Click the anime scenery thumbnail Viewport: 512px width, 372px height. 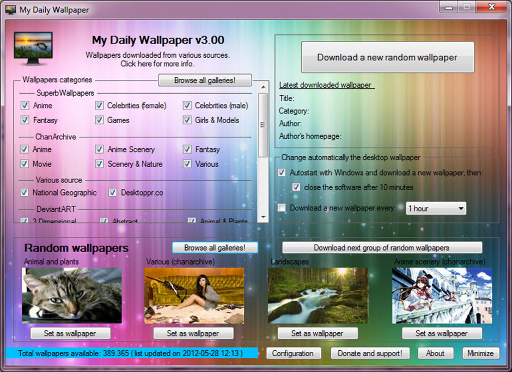click(442, 296)
